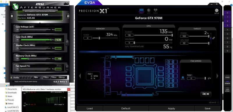Click the Afterburner Kombustor K button
The height and width of the screenshot is (112, 233).
[x=12, y=16]
